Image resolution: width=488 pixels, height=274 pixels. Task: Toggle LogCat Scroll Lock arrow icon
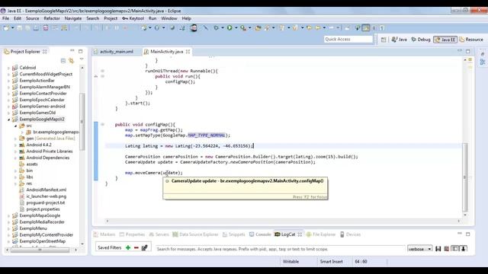pyautogui.click(x=464, y=249)
